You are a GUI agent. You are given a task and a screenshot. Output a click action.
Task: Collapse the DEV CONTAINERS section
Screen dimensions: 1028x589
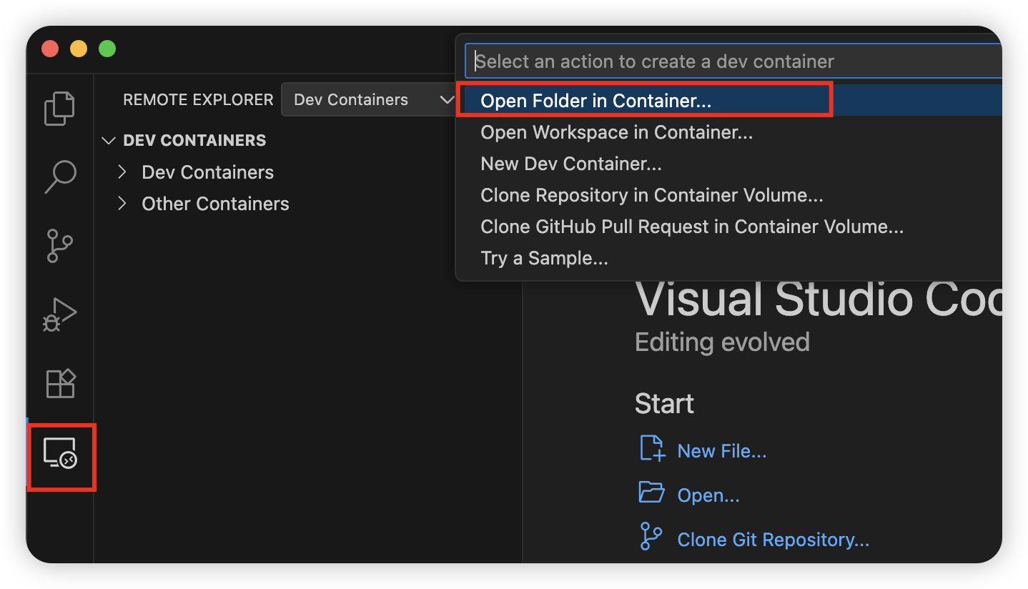(109, 140)
